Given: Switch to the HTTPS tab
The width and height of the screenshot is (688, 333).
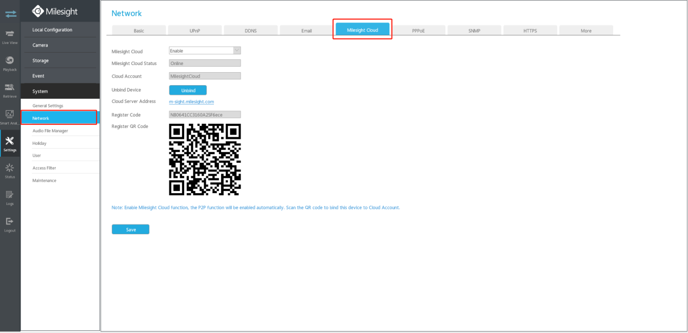Looking at the screenshot, I should click(x=530, y=30).
